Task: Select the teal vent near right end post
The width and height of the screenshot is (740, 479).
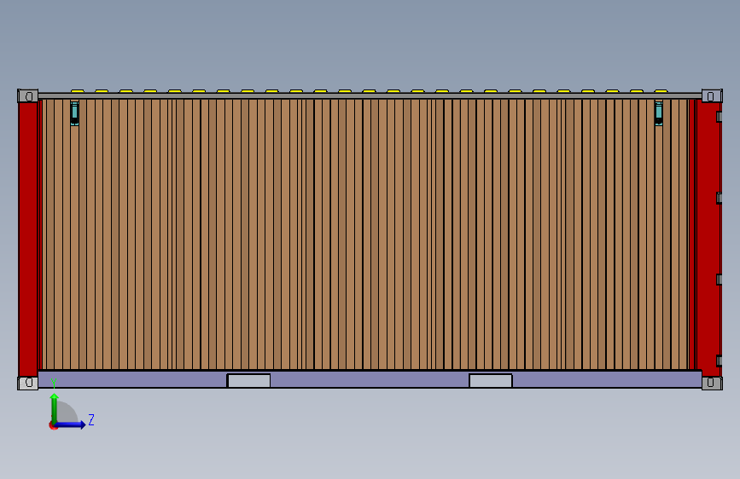Action: [x=659, y=113]
